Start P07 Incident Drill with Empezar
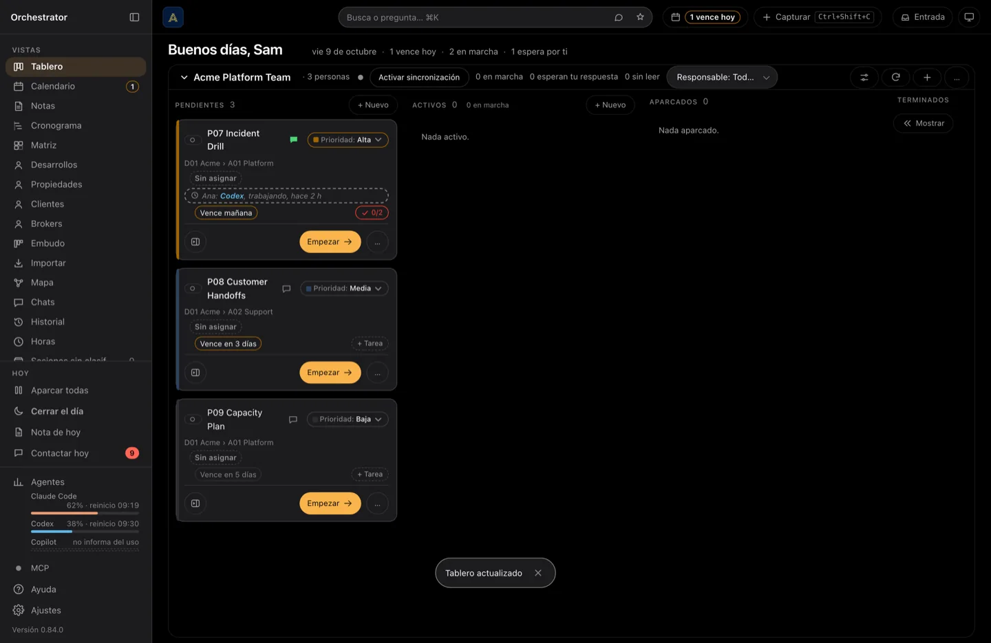Screen dimensions: 991x643 click(330, 242)
